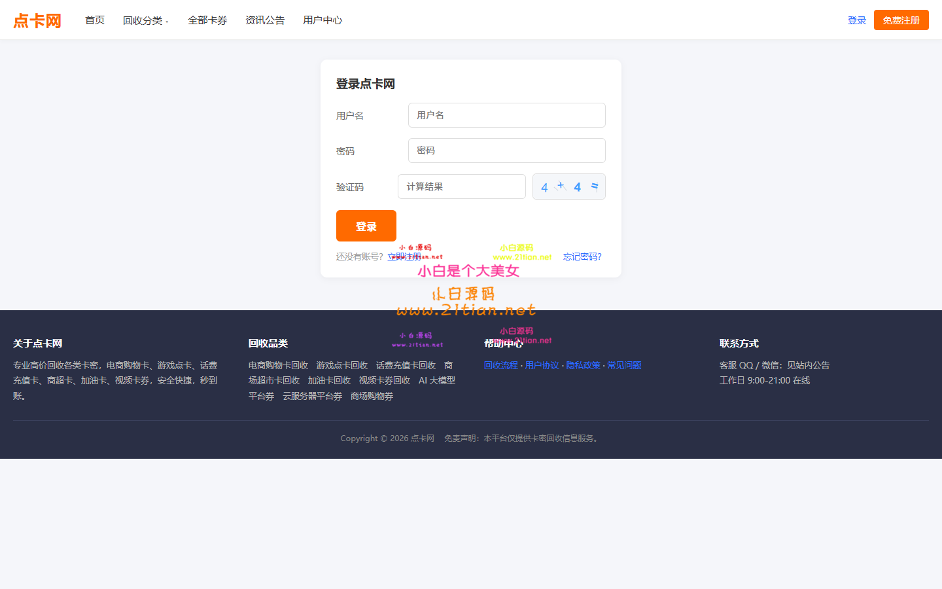Refresh the captcha math image
Screen dimensions: 942x589
point(569,187)
